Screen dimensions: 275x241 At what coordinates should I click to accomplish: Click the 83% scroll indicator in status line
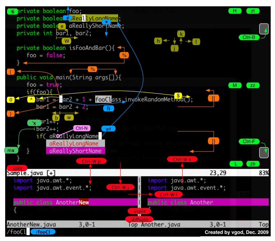[264, 173]
